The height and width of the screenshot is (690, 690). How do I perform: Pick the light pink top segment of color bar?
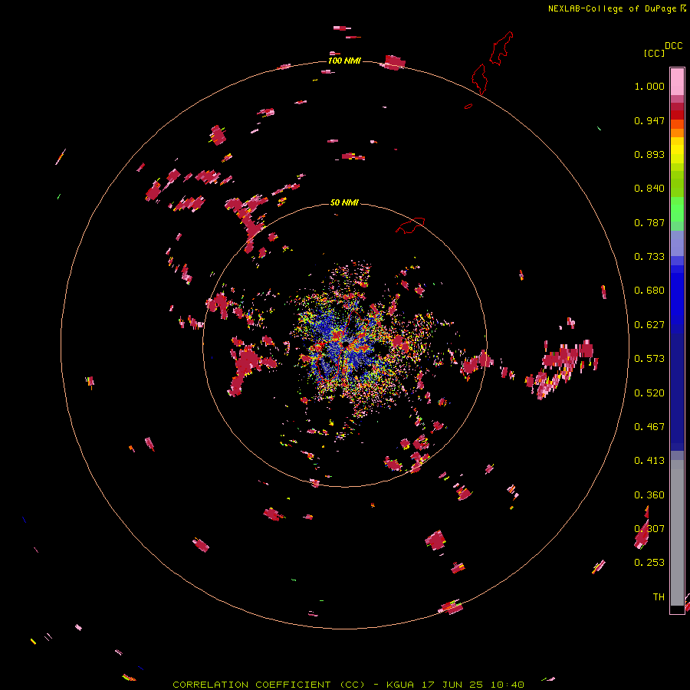pyautogui.click(x=677, y=81)
